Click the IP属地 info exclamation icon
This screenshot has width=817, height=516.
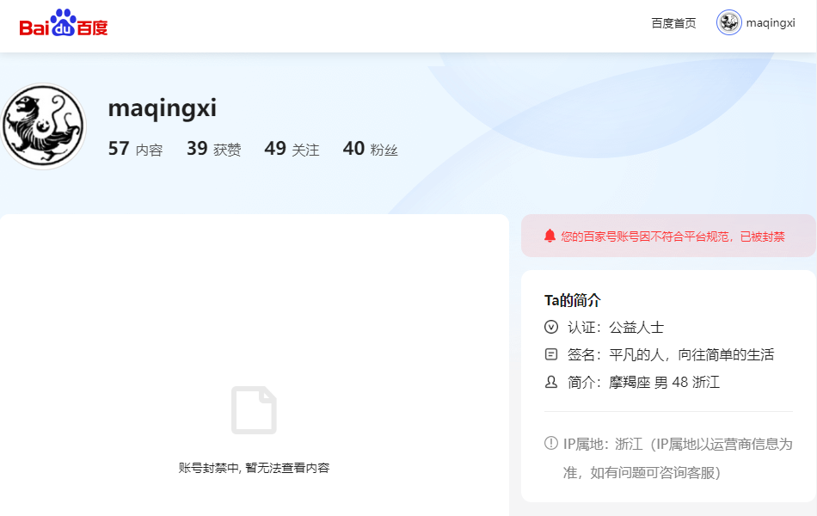click(x=551, y=444)
